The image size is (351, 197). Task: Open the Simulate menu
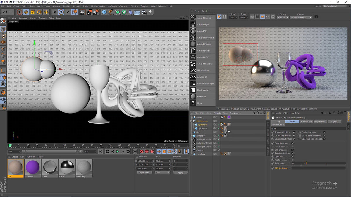(x=66, y=6)
